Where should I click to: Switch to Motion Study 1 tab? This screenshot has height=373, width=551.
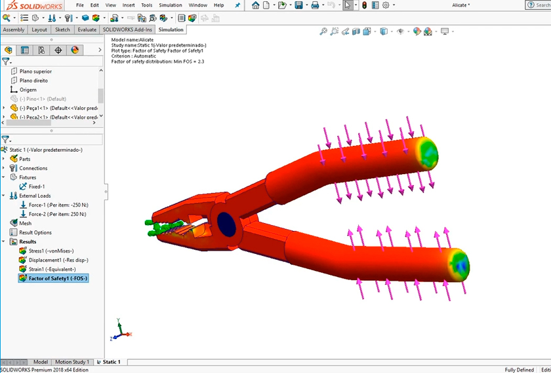coord(71,362)
